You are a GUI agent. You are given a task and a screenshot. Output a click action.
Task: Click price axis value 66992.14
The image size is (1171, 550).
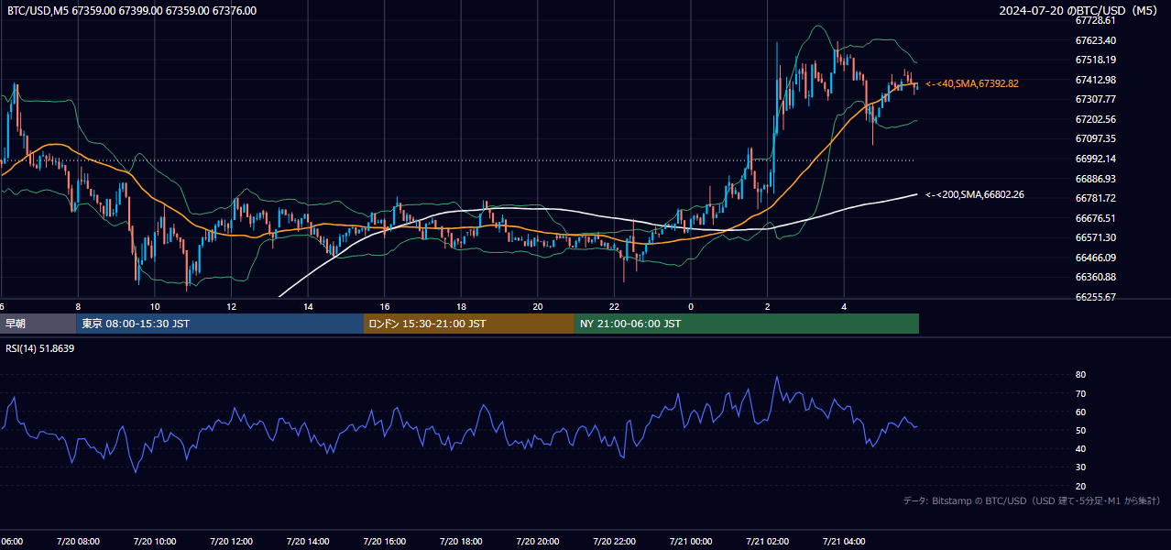1096,159
